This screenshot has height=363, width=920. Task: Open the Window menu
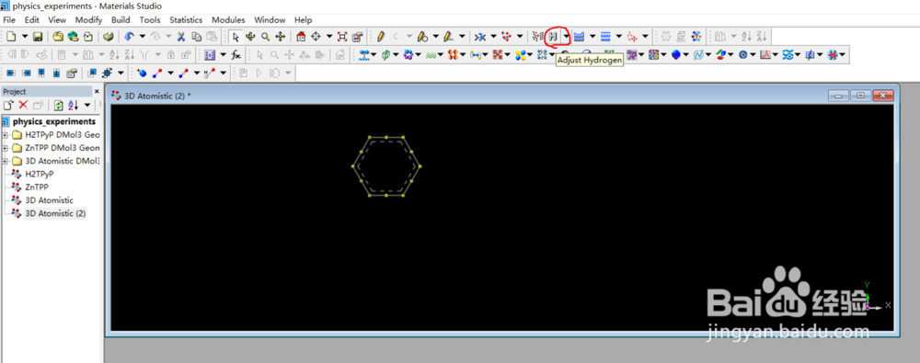pos(270,20)
